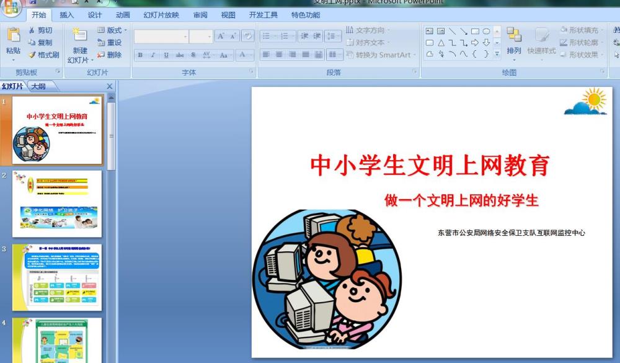Click Shape Fill (形状填充) button
Image resolution: width=620 pixels, height=363 pixels.
(x=582, y=30)
